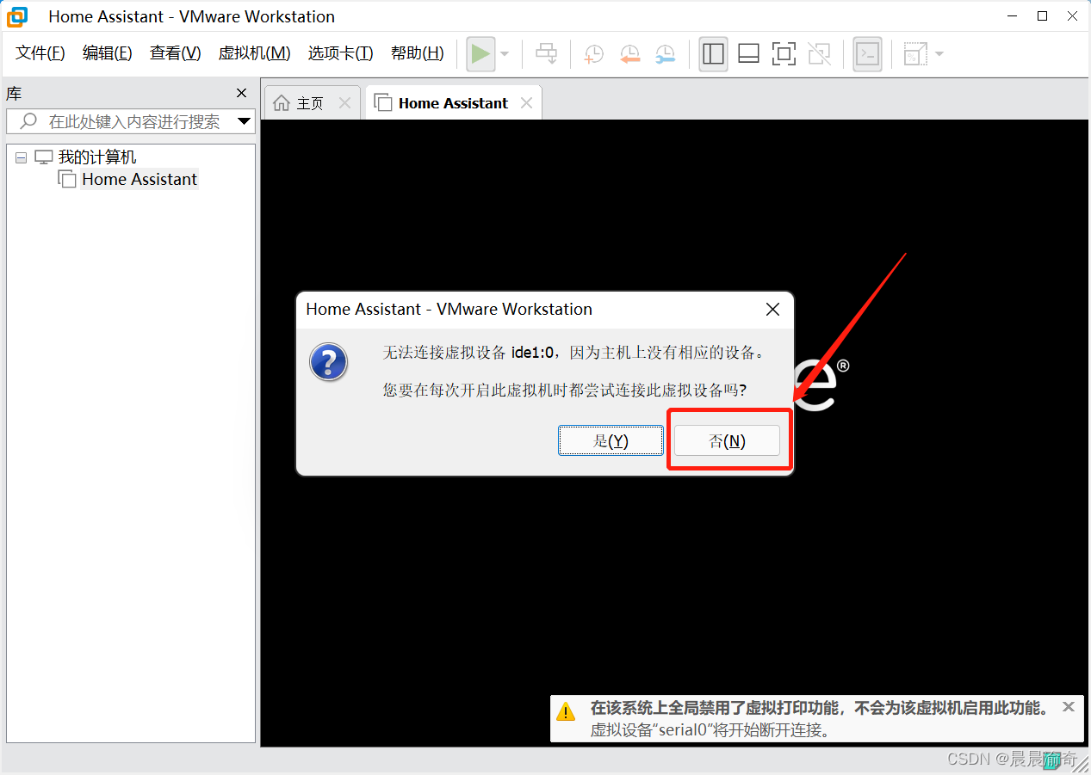
Task: Open the stretch display dropdown arrow
Action: [x=939, y=54]
